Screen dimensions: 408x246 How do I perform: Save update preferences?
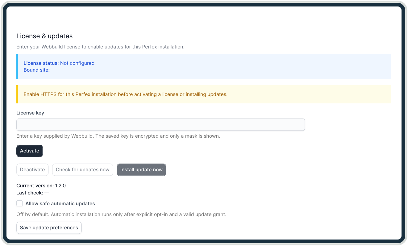pos(49,228)
